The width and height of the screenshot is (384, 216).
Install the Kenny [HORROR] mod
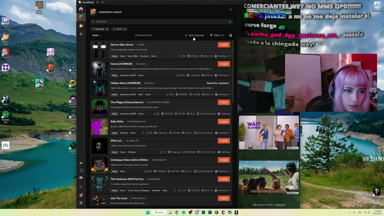coord(224,64)
